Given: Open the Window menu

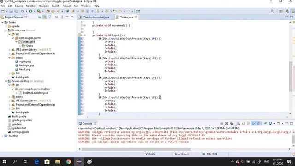Looking at the screenshot, I should click(x=86, y=6).
